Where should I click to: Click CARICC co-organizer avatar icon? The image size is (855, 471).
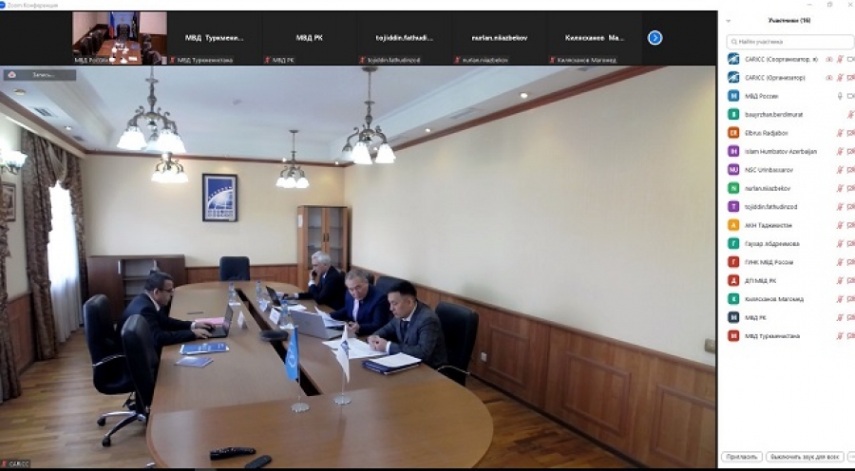(733, 59)
